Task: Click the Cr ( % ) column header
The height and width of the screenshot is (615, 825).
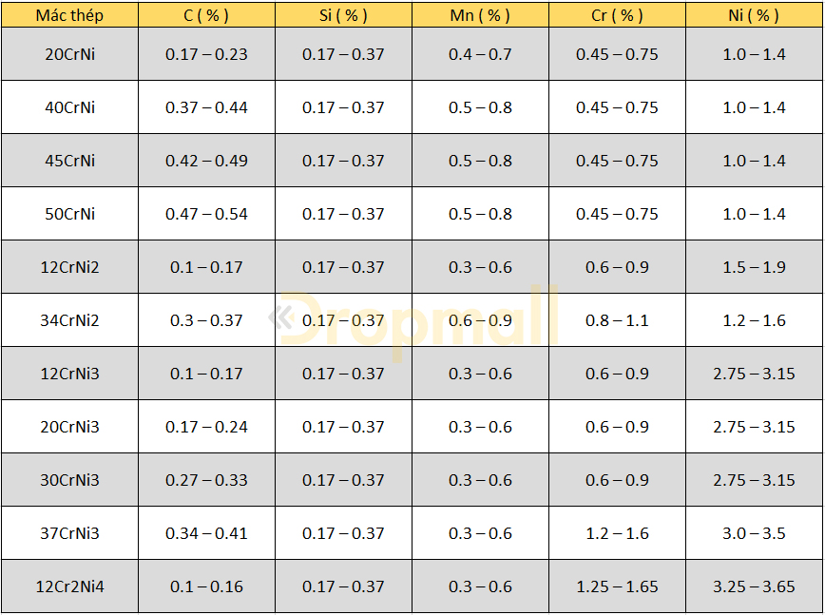Action: click(617, 15)
